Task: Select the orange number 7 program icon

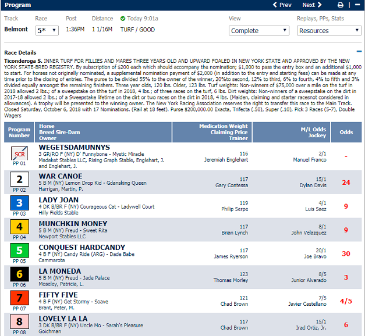Action: tap(19, 298)
